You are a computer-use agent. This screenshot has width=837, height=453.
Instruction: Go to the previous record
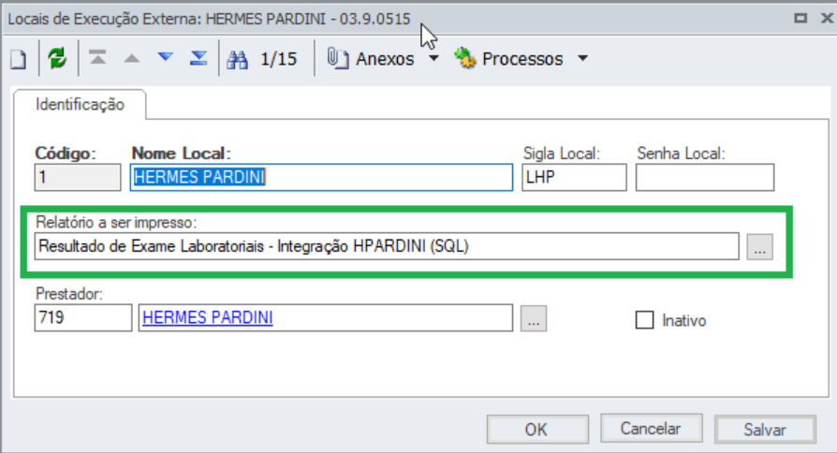[131, 58]
